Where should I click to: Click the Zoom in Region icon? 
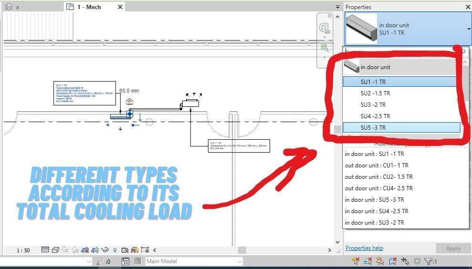[x=325, y=48]
